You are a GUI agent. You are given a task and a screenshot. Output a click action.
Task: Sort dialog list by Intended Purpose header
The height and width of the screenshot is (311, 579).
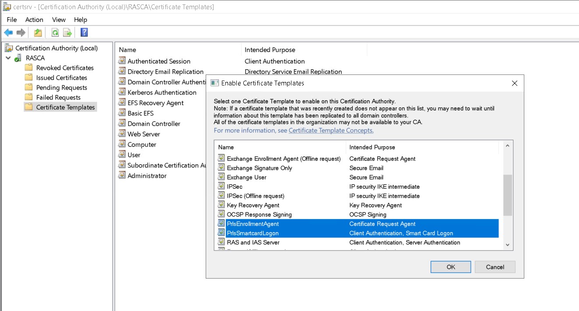(x=372, y=147)
